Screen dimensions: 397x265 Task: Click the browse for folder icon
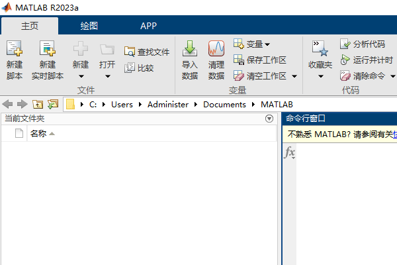53,104
